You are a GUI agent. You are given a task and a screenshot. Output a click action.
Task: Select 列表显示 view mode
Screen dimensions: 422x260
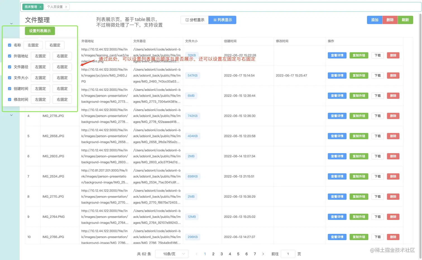(x=222, y=20)
